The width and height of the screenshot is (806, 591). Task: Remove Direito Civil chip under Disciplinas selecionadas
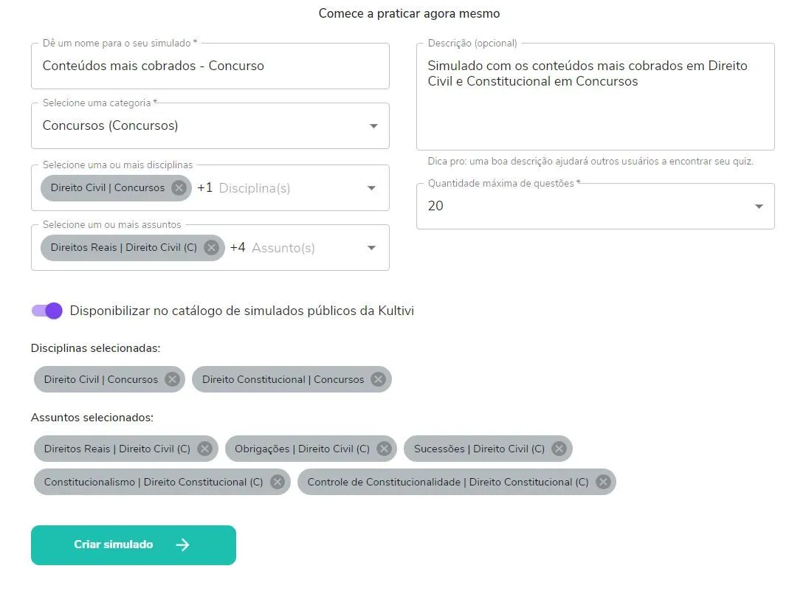tap(172, 379)
